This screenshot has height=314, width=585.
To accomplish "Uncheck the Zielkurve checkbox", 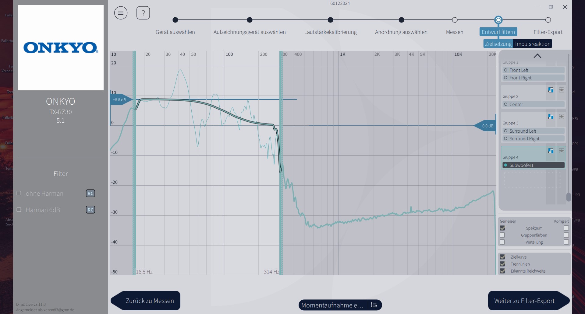I will [x=502, y=257].
